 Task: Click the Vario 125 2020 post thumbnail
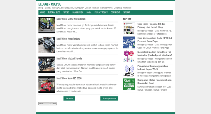click(x=46, y=85)
